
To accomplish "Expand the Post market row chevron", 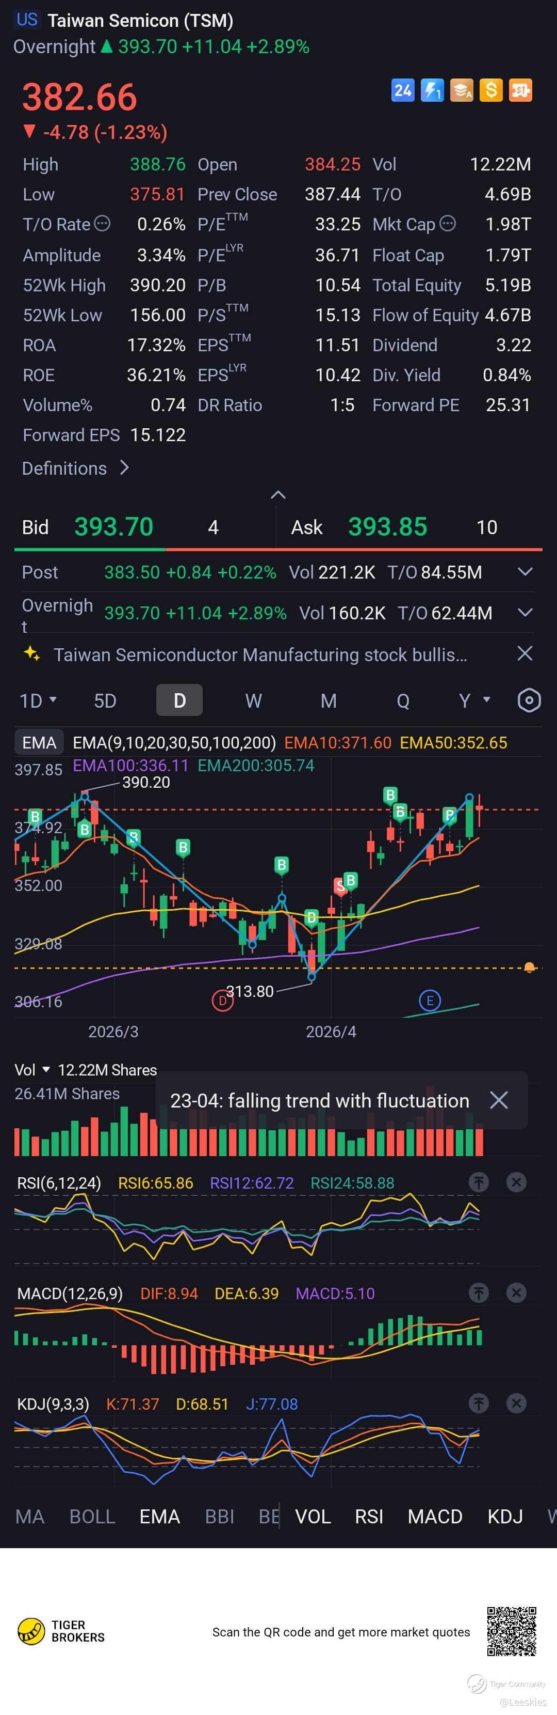I will (525, 572).
